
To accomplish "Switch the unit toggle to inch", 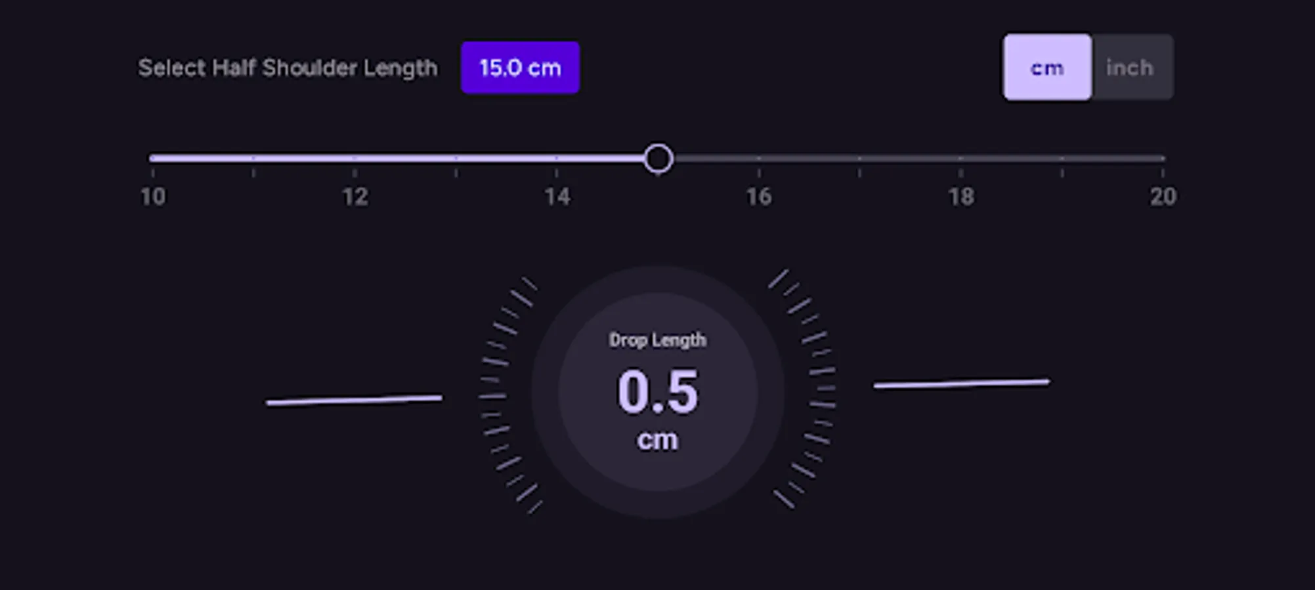I will click(1131, 68).
